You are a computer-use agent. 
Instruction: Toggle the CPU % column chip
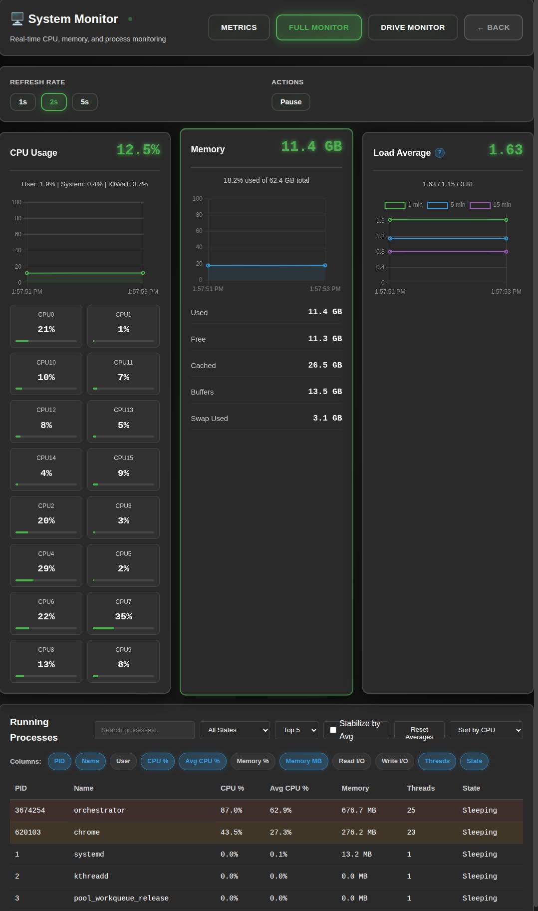[158, 761]
